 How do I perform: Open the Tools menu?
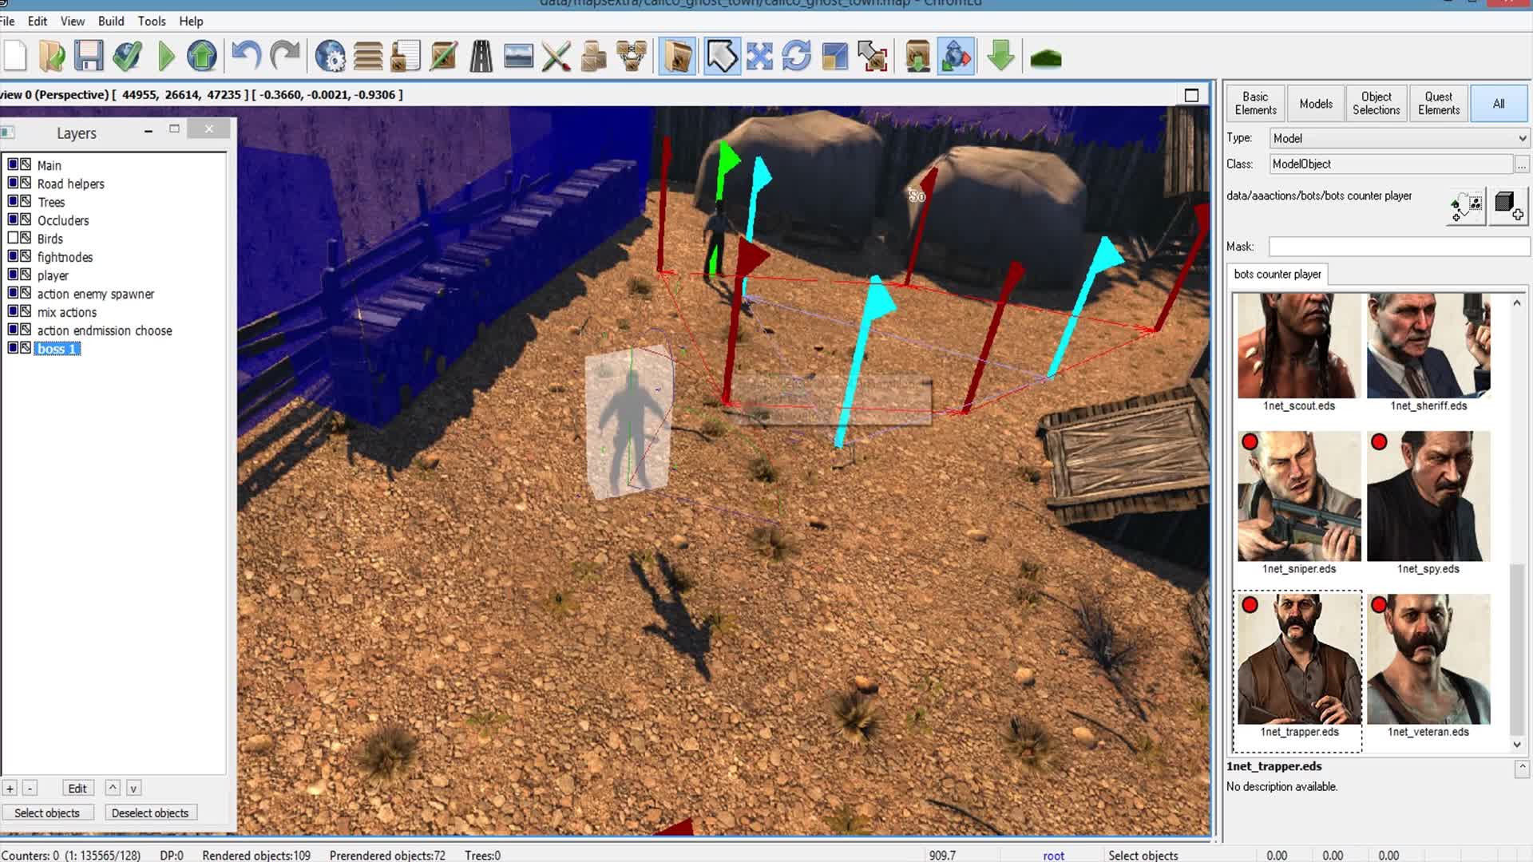(151, 21)
